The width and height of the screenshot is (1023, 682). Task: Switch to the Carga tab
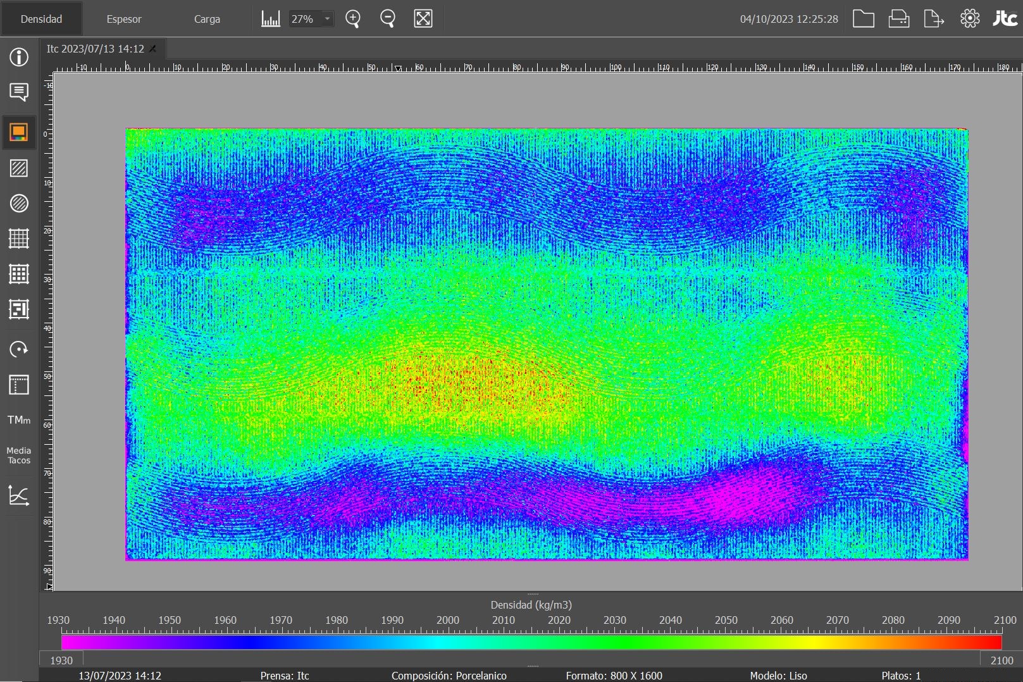(207, 19)
